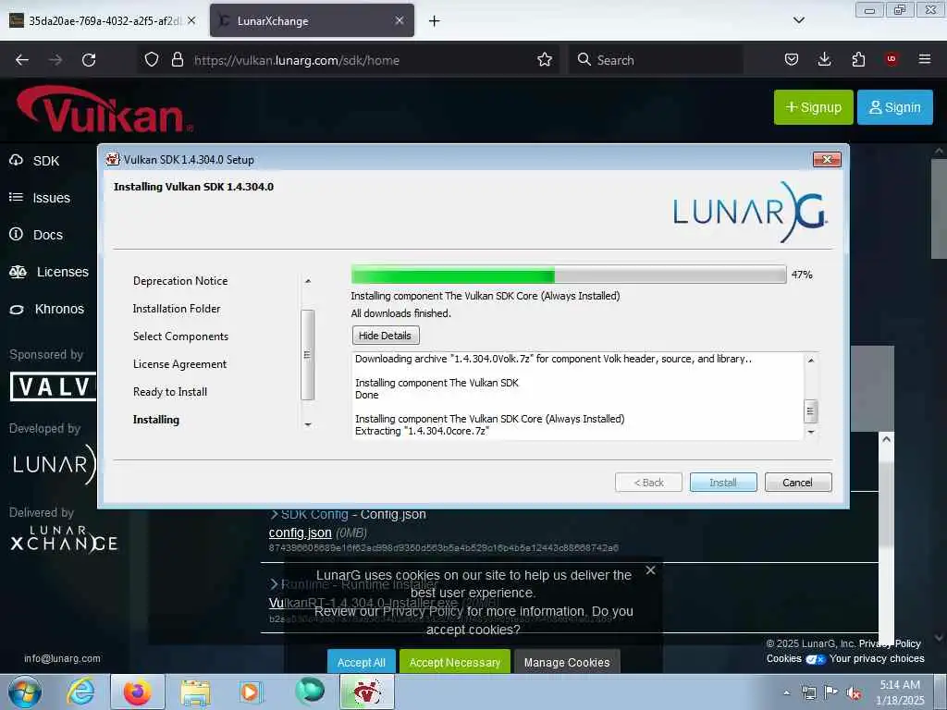Click the LunarXchange logo in sidebar
The image size is (947, 710).
(64, 539)
